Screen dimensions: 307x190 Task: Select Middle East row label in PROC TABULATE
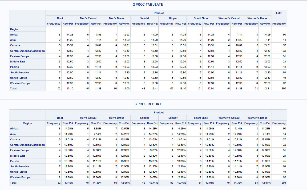18,62
